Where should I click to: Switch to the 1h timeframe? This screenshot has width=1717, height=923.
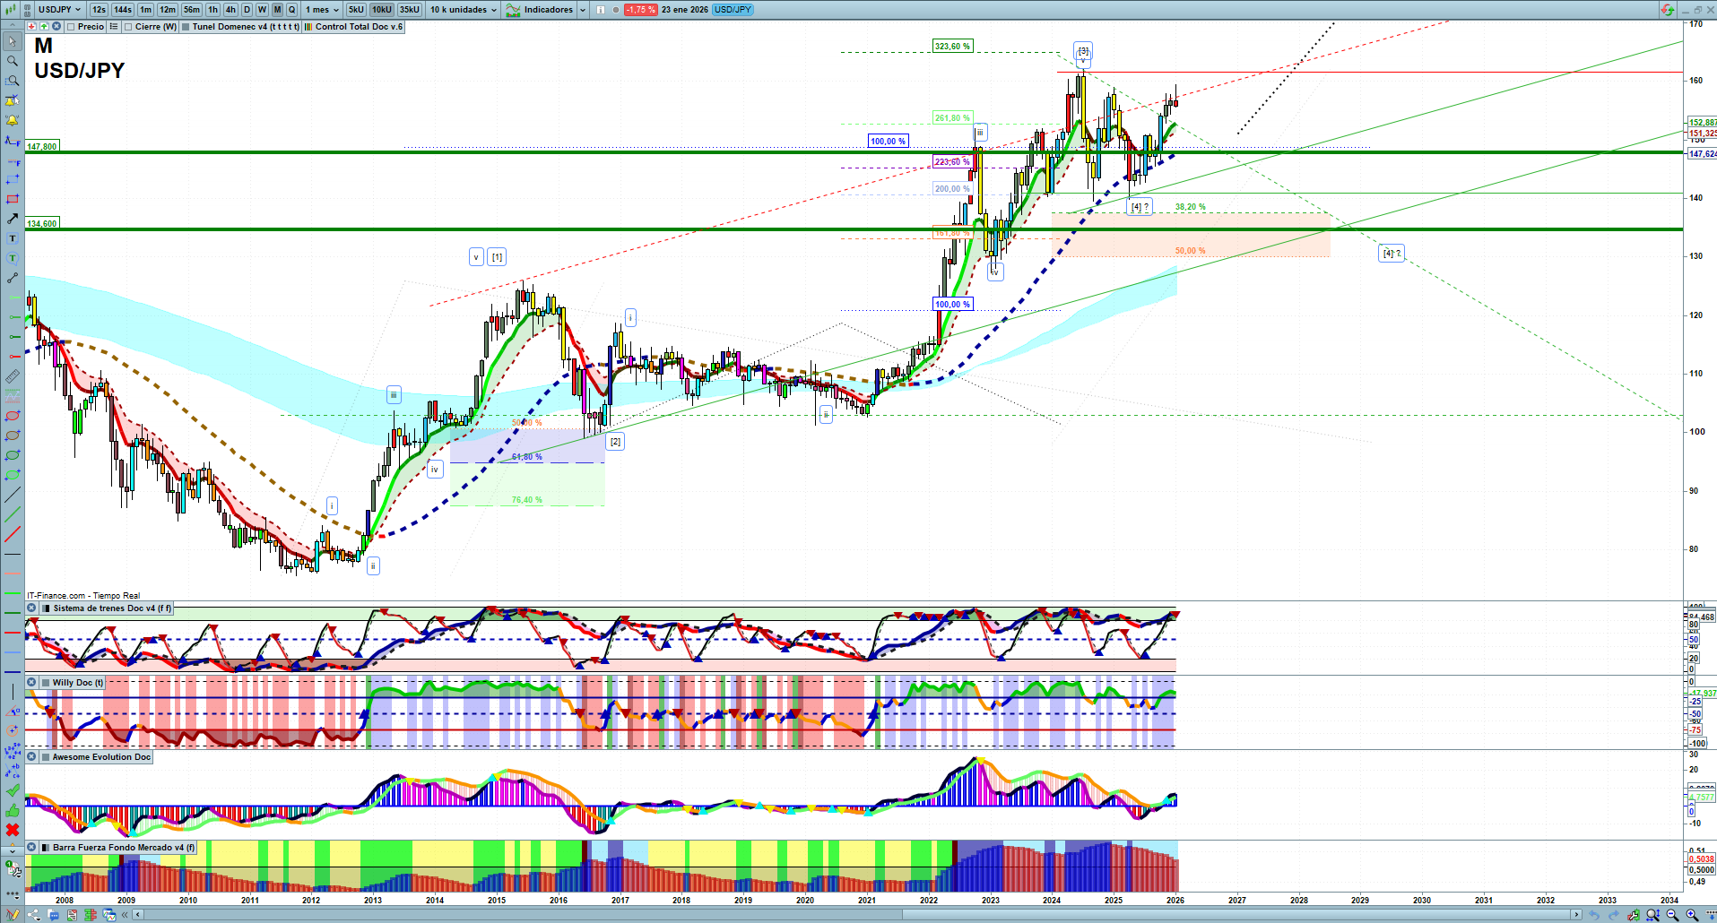212,10
